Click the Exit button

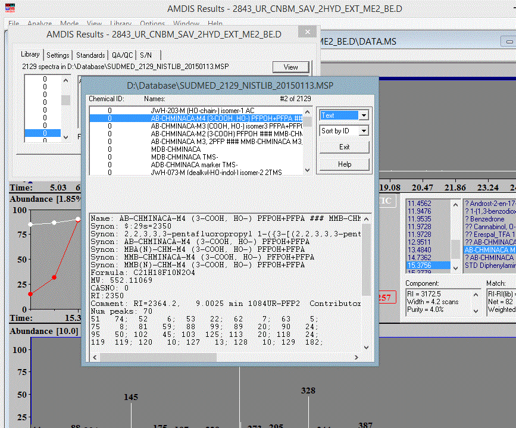point(344,147)
